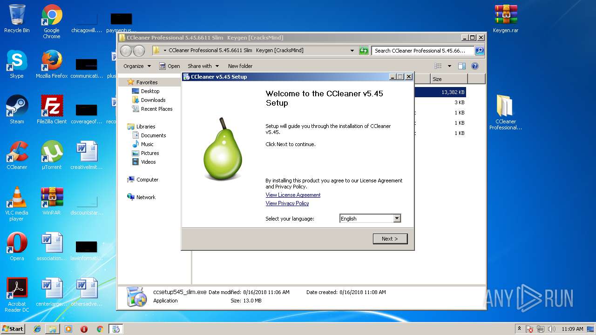Select Favorites in navigation pane
This screenshot has width=596, height=335.
coord(147,82)
